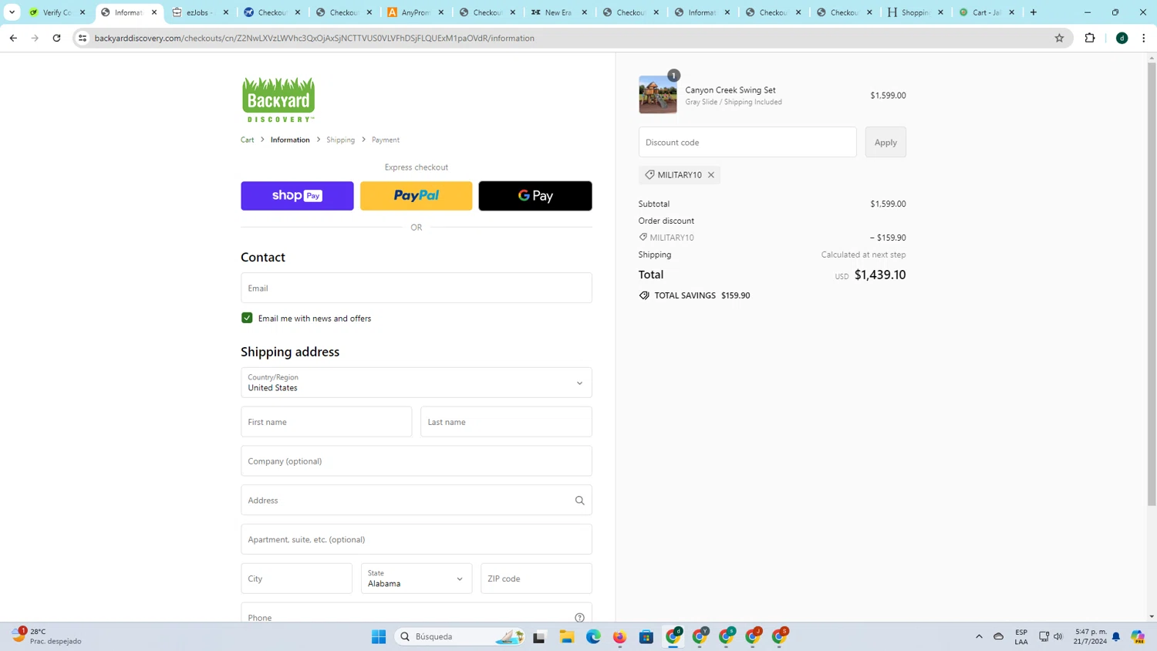Screen dimensions: 1157x651
Task: Expand the State dropdown showing Alabama
Action: [417, 578]
